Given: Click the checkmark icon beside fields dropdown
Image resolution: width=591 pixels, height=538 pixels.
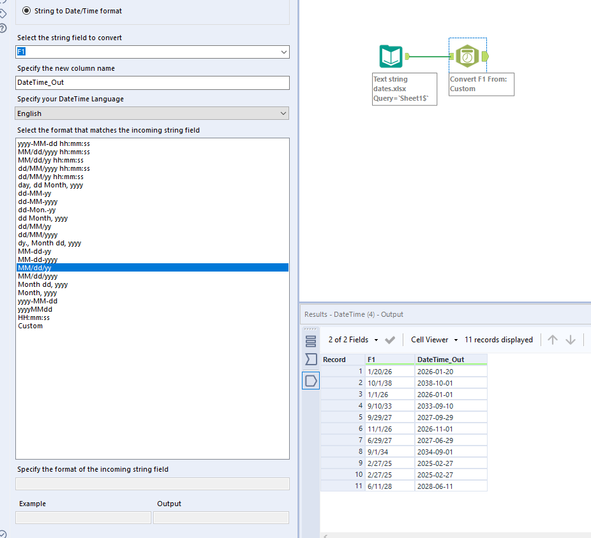Looking at the screenshot, I should tap(390, 340).
